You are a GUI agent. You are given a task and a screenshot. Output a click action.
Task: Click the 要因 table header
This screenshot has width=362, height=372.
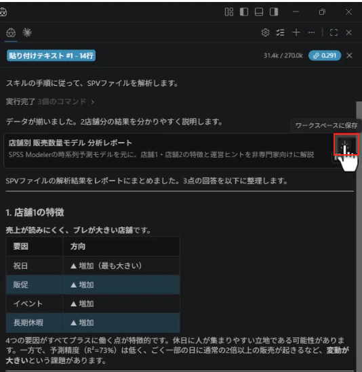click(35, 246)
